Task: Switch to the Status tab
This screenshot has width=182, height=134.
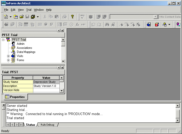Action: pyautogui.click(x=30, y=125)
